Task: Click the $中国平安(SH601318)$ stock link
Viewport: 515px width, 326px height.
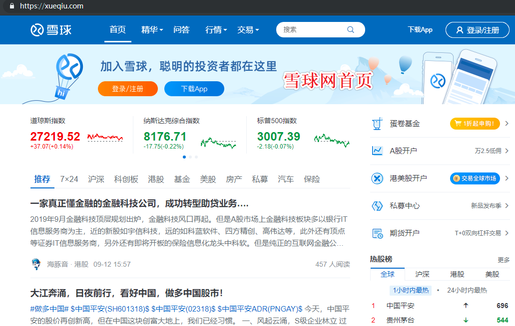Action: coord(110,309)
